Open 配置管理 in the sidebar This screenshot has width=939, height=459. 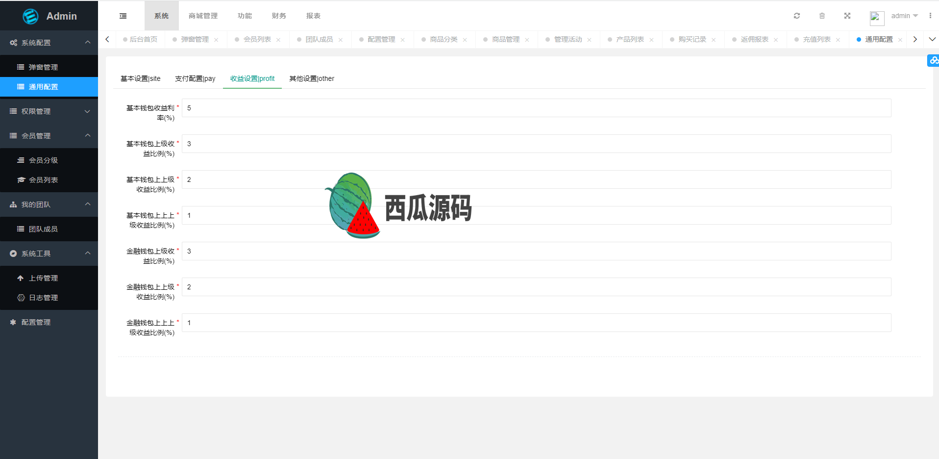[49, 322]
